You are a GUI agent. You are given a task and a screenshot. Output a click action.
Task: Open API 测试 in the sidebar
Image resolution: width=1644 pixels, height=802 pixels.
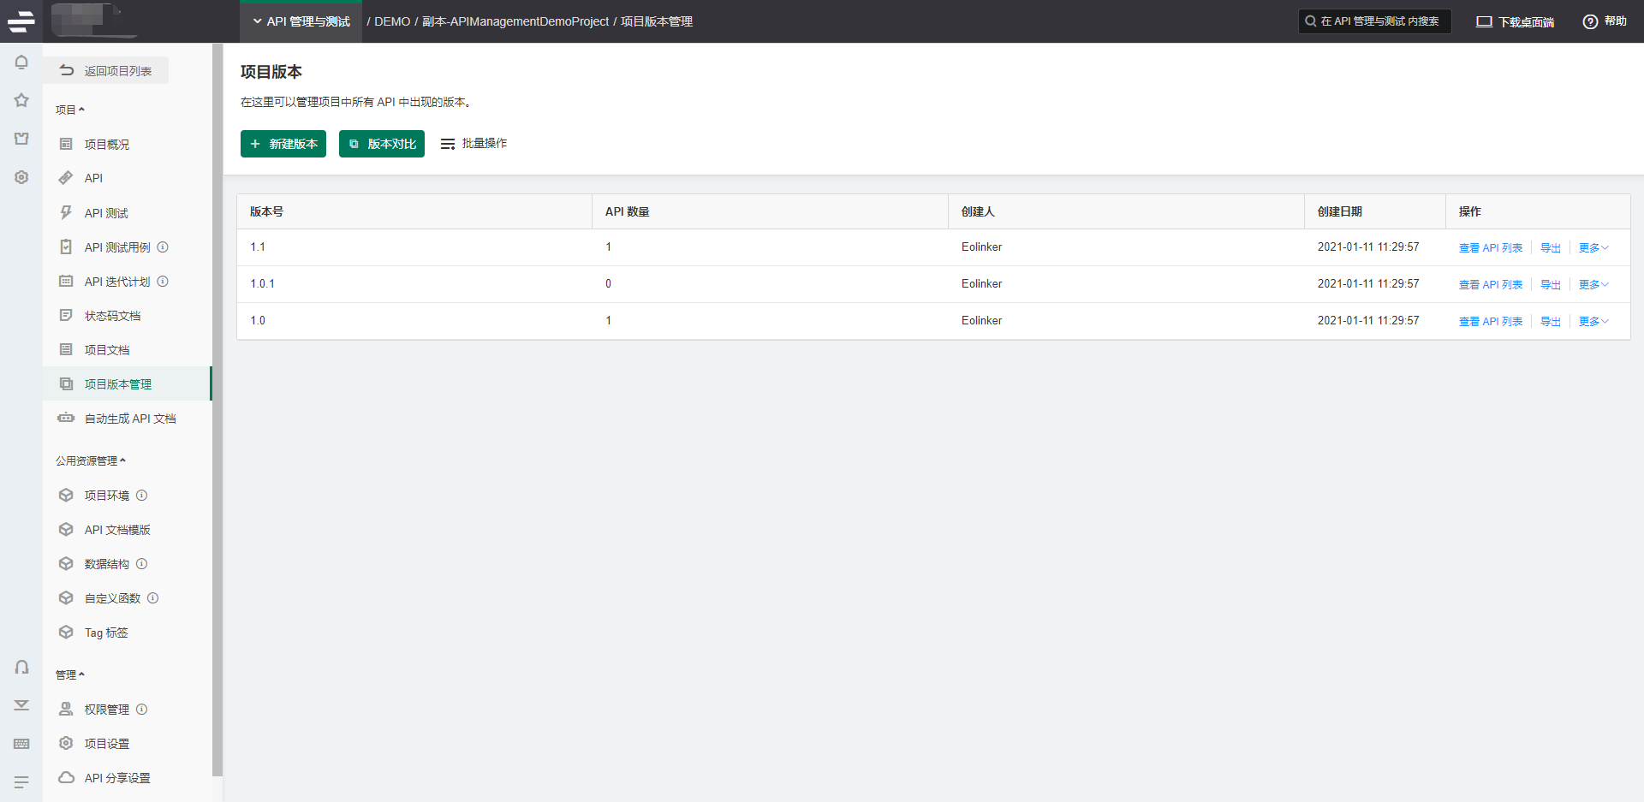[127, 213]
